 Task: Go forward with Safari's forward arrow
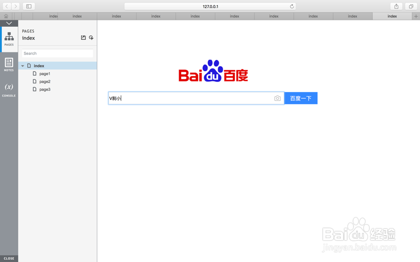coord(16,6)
